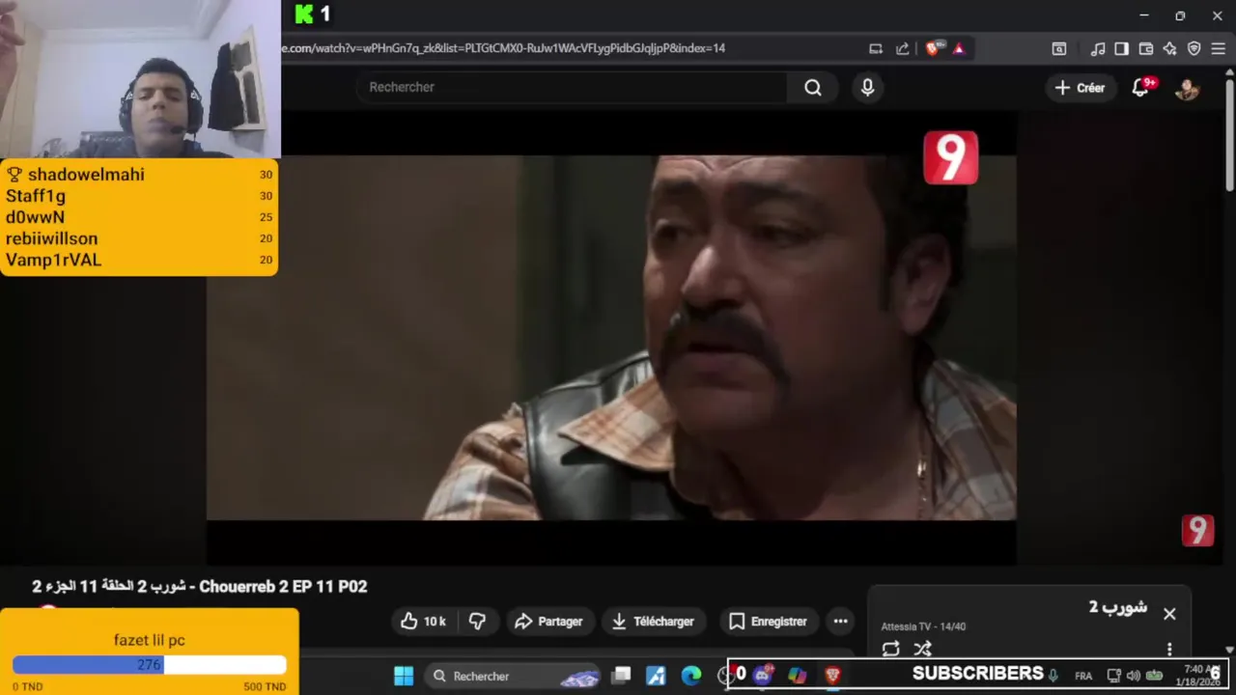The width and height of the screenshot is (1236, 695).
Task: Switch to Brave browser on the taskbar
Action: pyautogui.click(x=831, y=675)
